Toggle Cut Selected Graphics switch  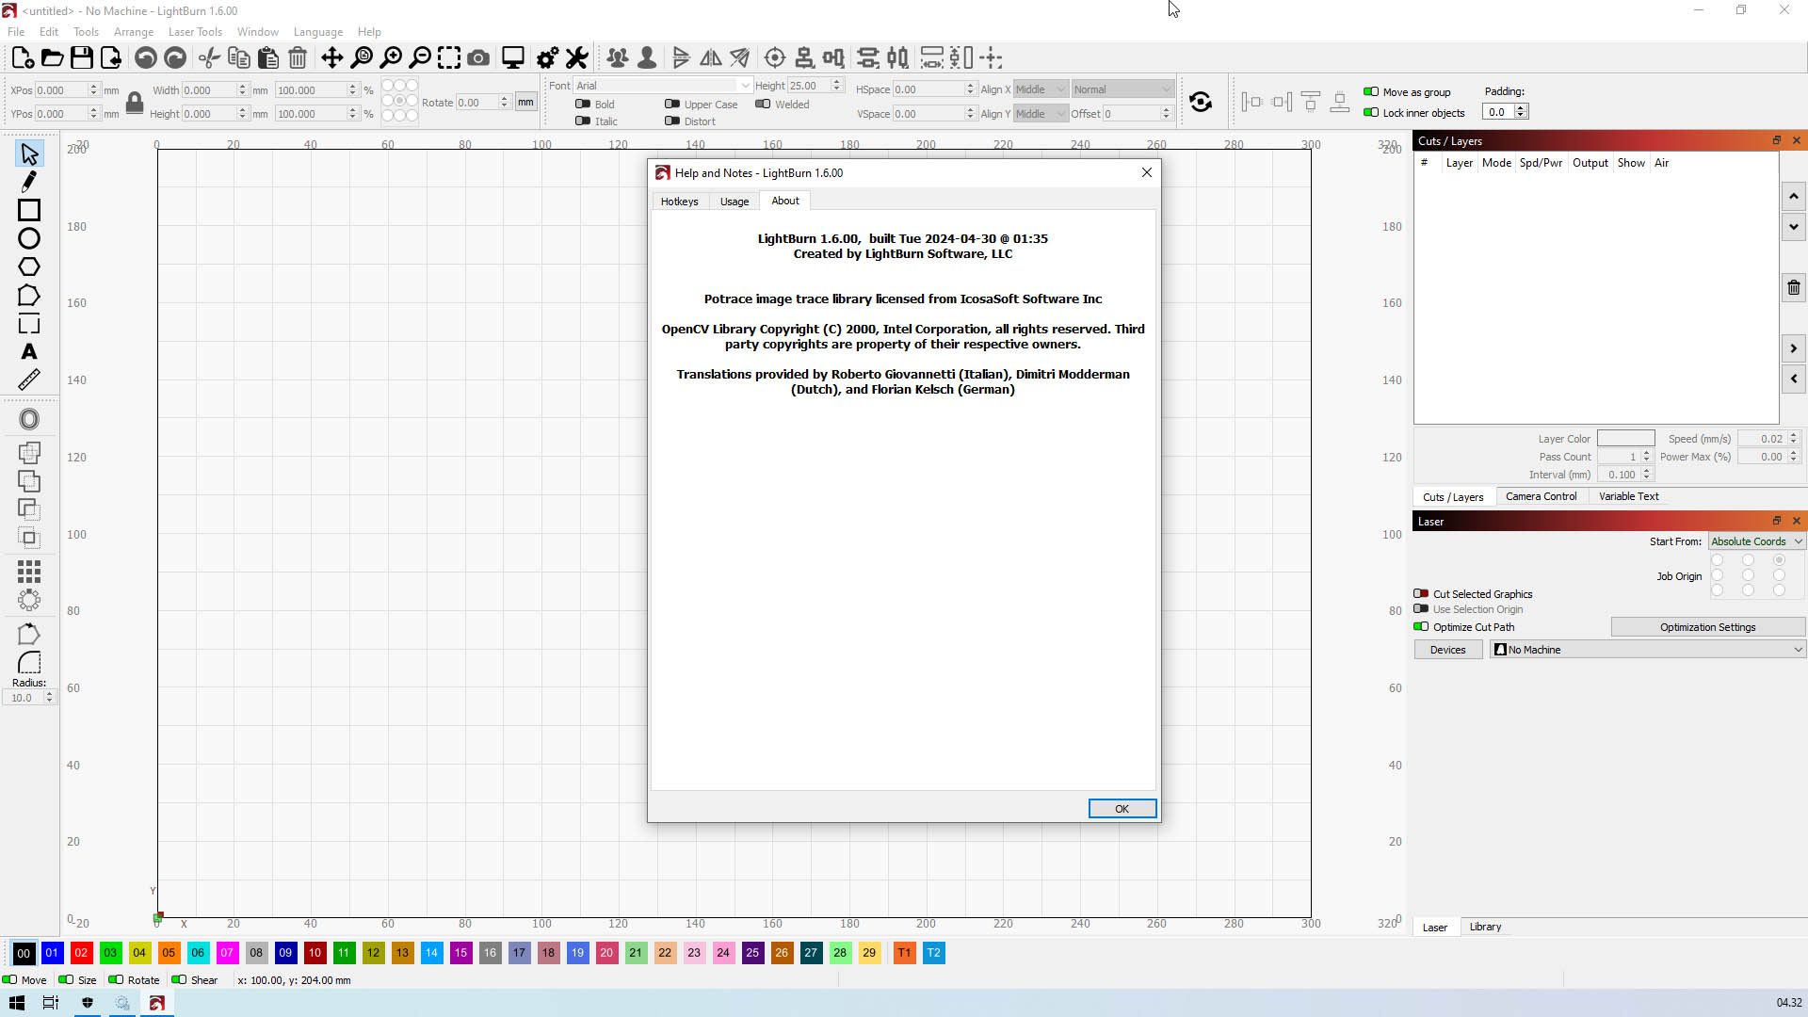pos(1421,594)
